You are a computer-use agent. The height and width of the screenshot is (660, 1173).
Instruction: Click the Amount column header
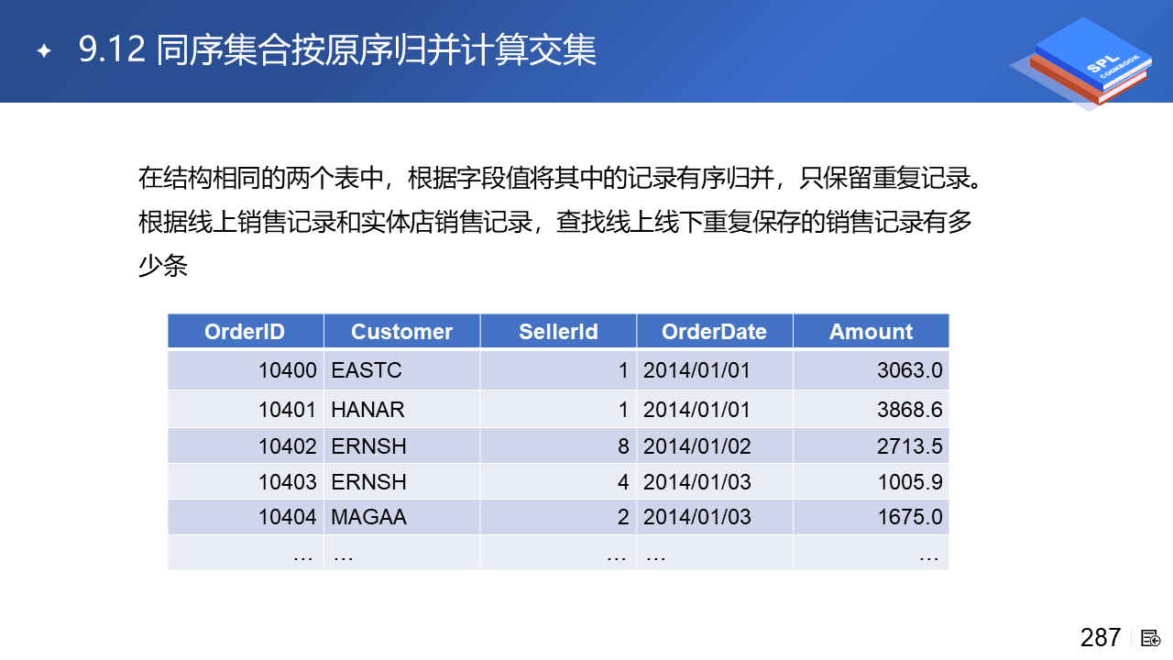coord(871,332)
